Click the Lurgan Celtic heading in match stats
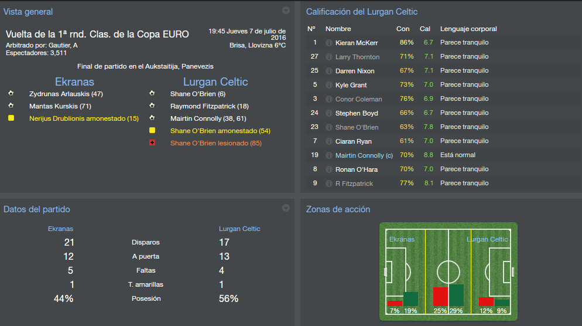The height and width of the screenshot is (326, 582). pyautogui.click(x=239, y=229)
